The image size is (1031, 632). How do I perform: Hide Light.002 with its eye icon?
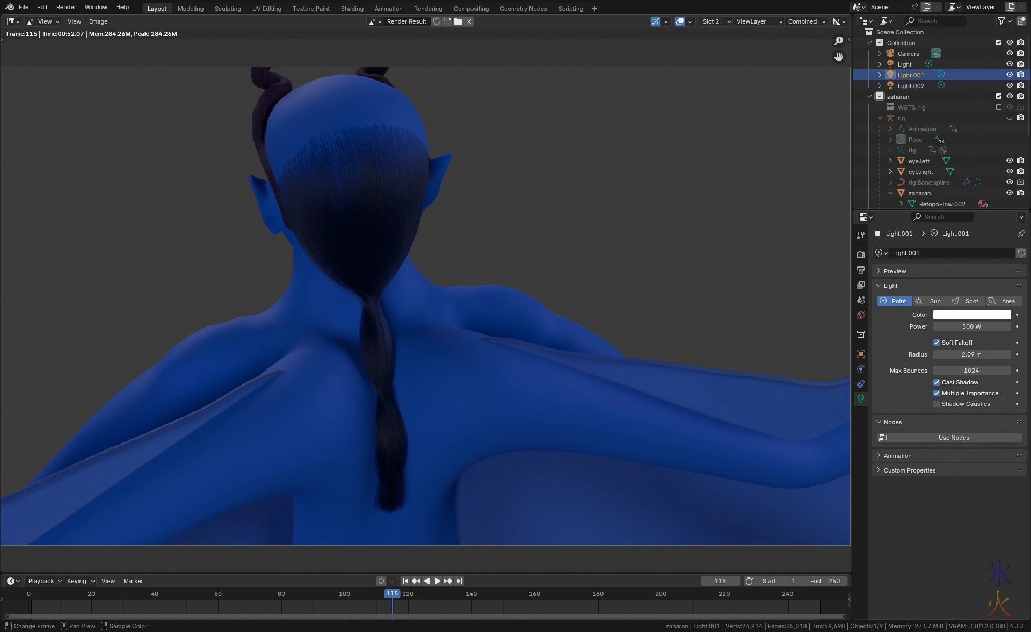(1010, 86)
